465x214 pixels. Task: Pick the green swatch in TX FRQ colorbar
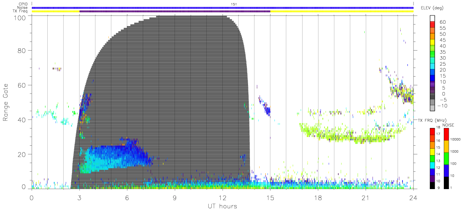(x=432, y=158)
